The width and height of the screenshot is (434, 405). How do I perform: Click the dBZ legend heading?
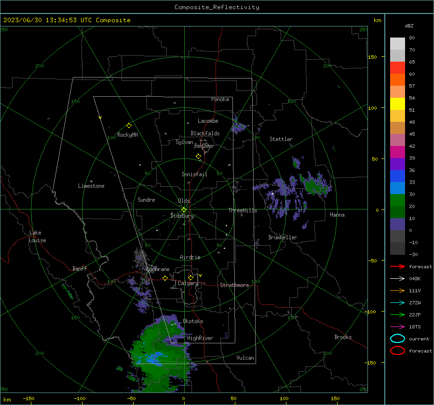(x=409, y=26)
